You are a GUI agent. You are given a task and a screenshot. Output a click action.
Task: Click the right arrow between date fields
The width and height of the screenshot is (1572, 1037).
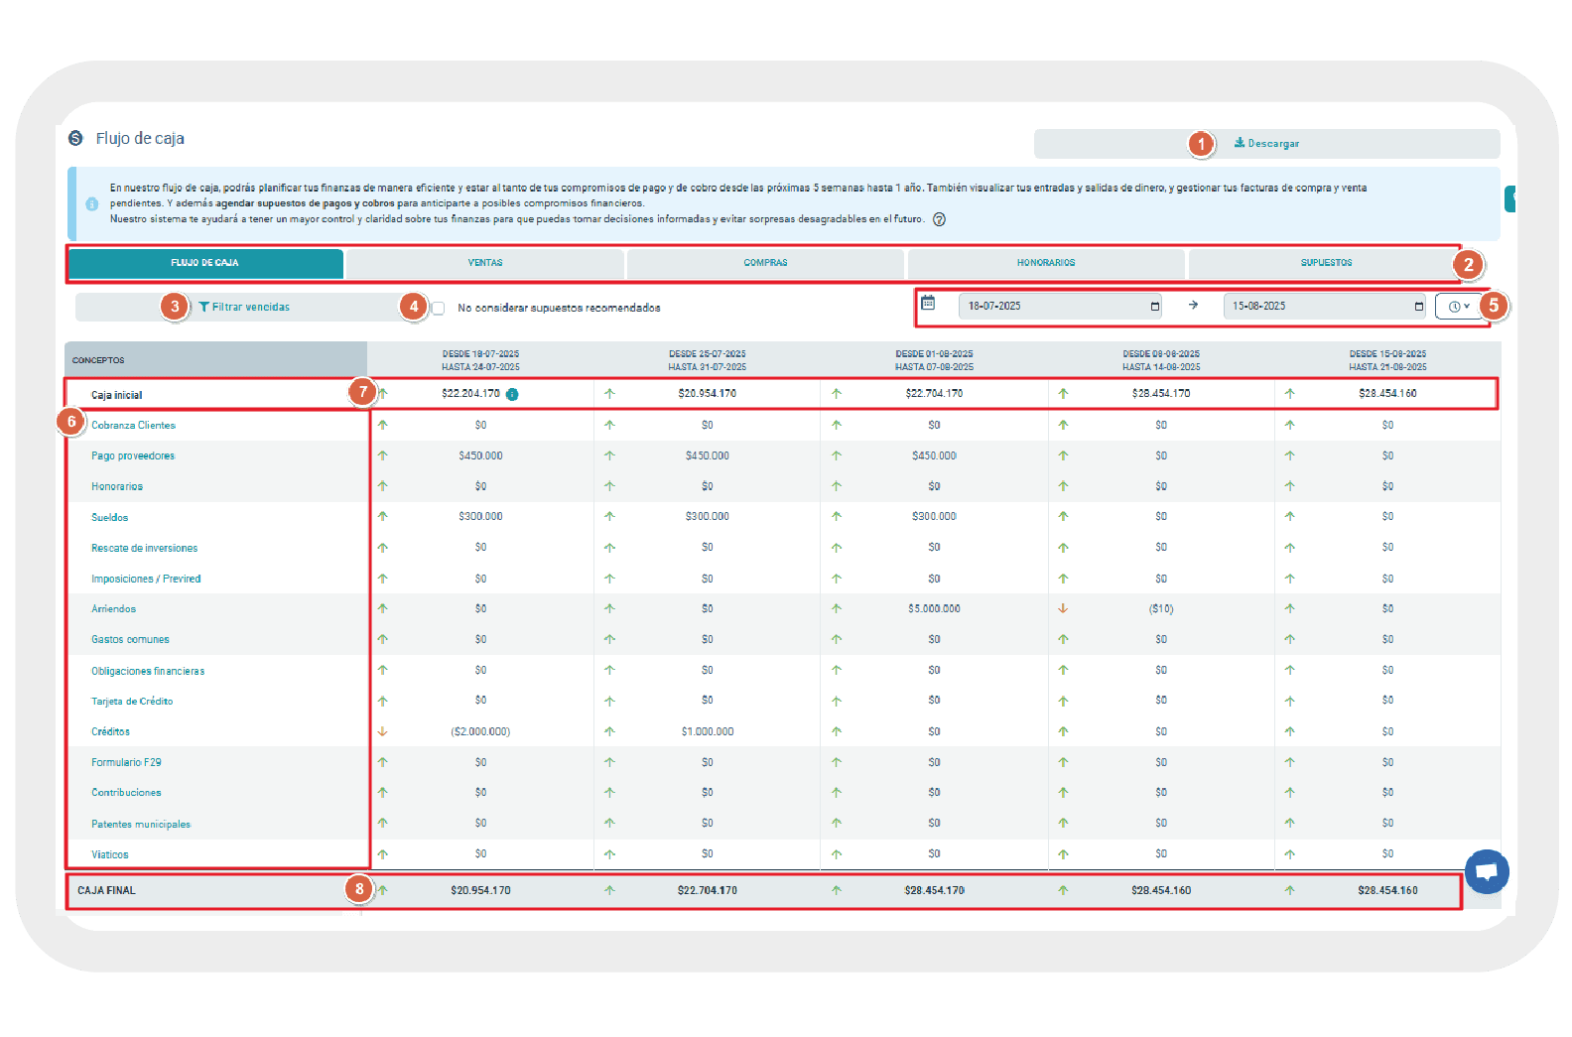click(x=1193, y=305)
